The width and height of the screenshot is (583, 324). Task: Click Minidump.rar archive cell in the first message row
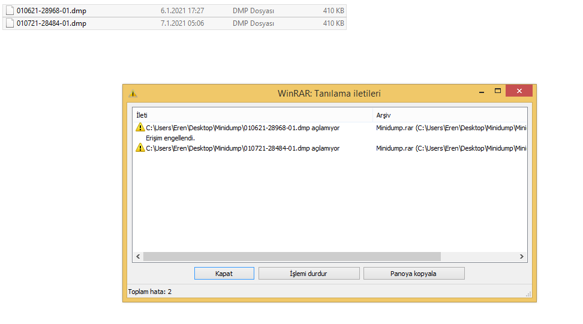[x=451, y=128]
